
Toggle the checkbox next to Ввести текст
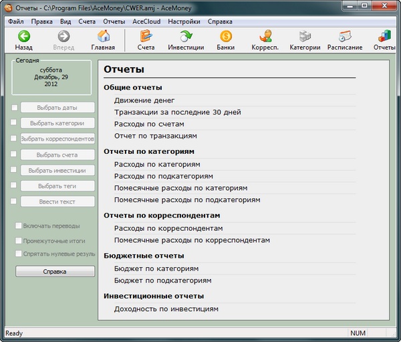click(x=13, y=201)
